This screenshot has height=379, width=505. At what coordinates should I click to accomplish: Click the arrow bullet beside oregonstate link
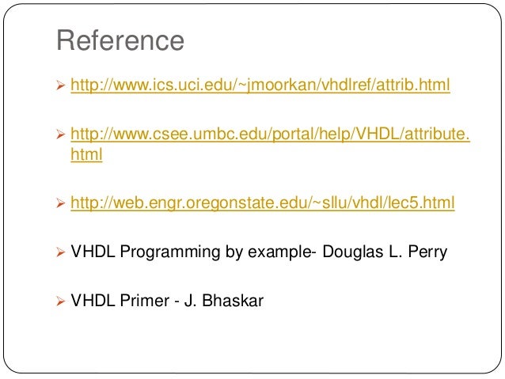tap(60, 203)
